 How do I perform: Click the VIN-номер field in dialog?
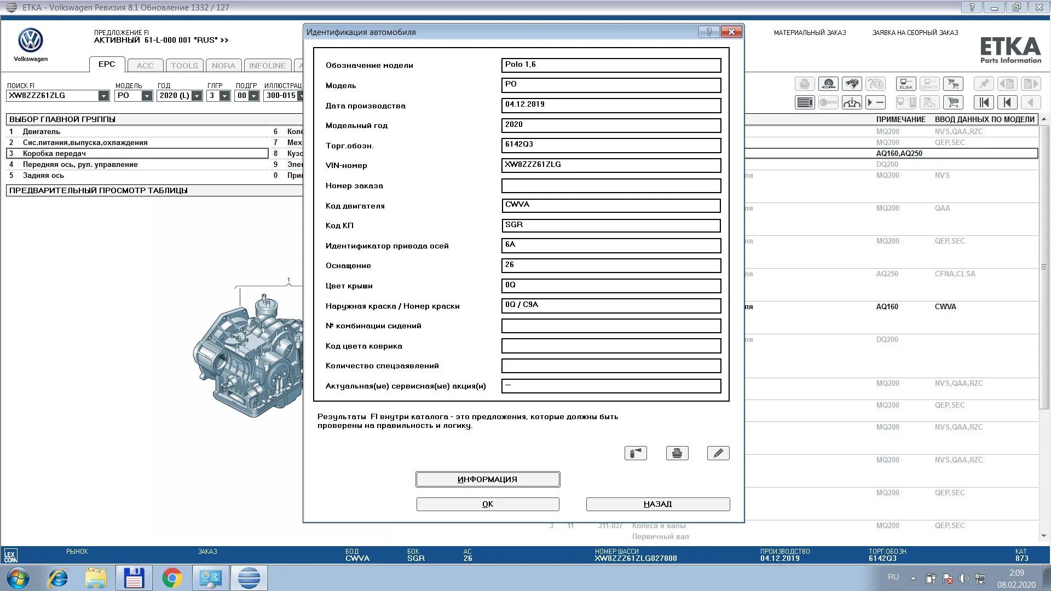pos(611,165)
